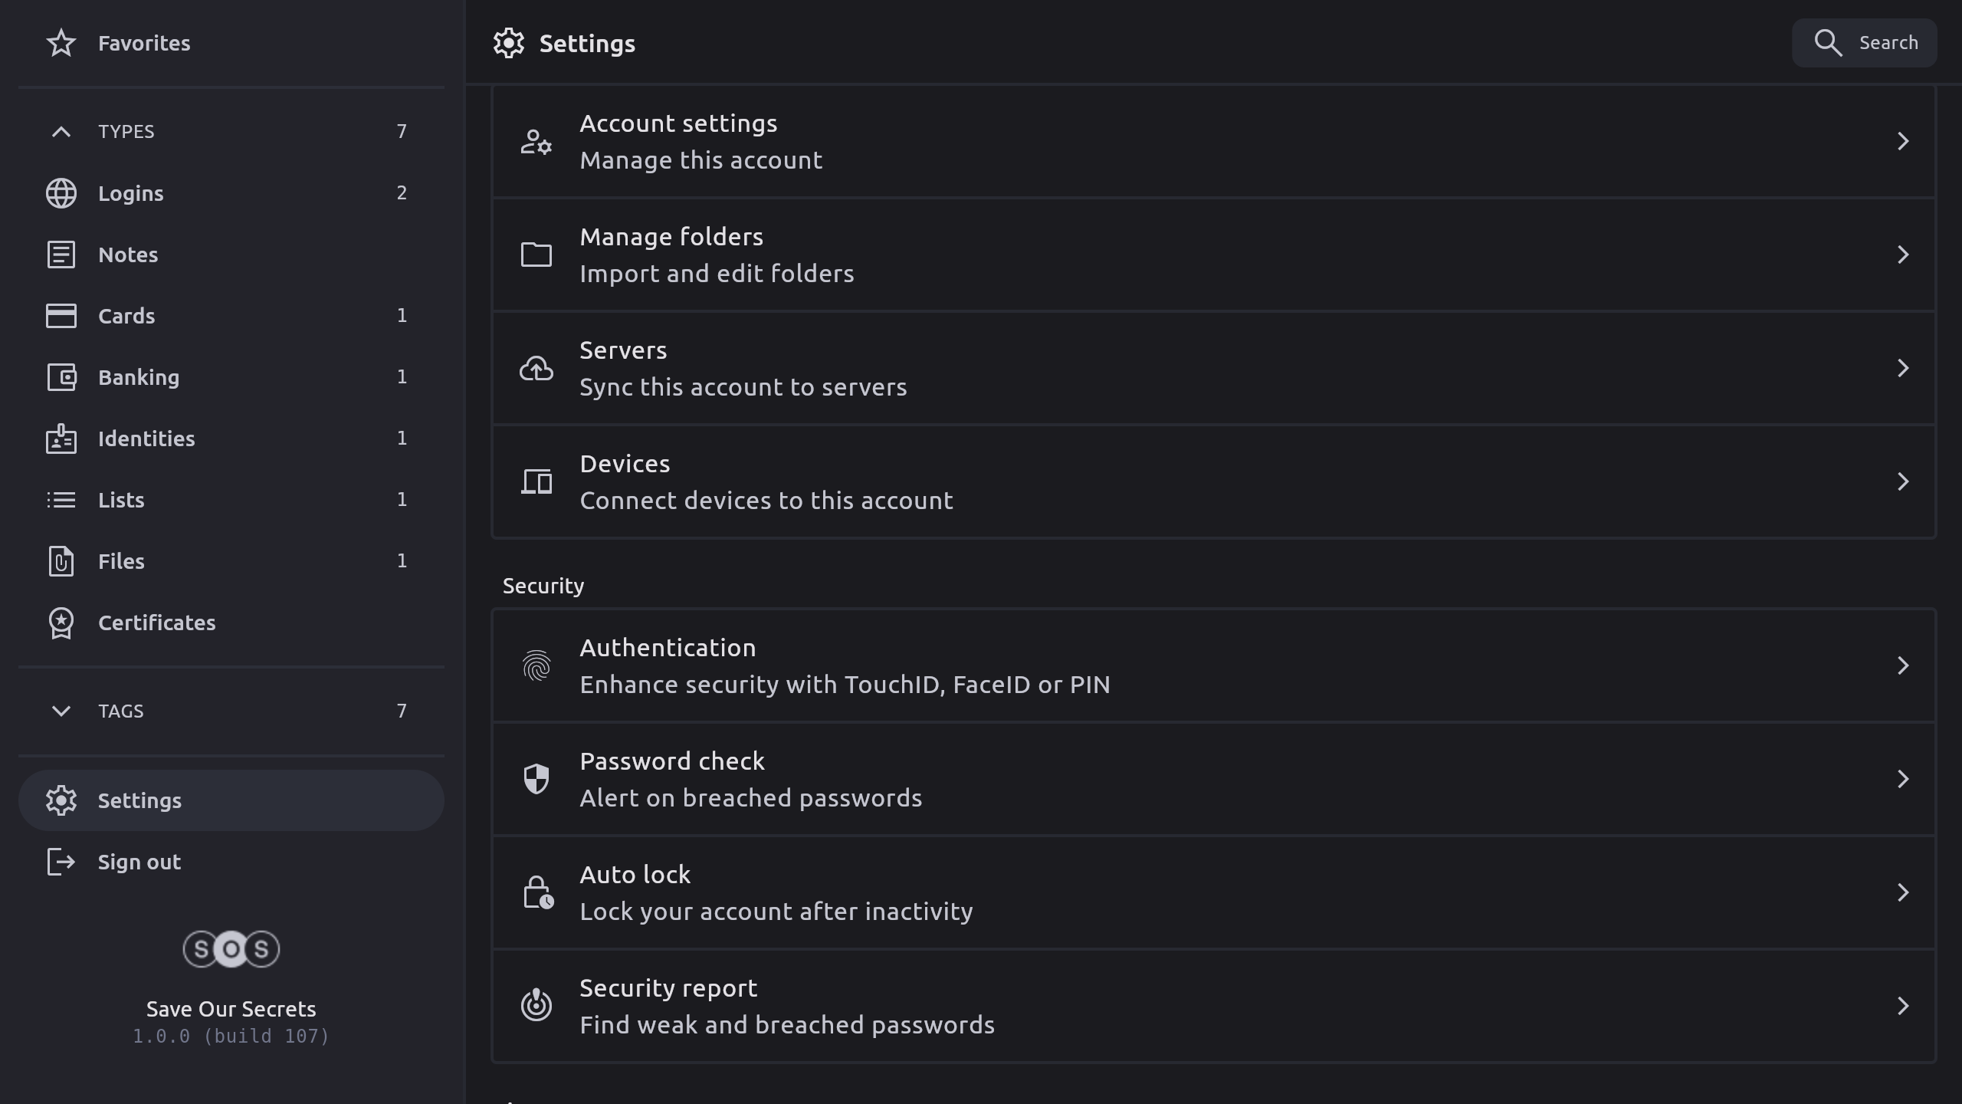This screenshot has width=1962, height=1104.
Task: Click the Auto lock padlock icon
Action: (x=536, y=892)
